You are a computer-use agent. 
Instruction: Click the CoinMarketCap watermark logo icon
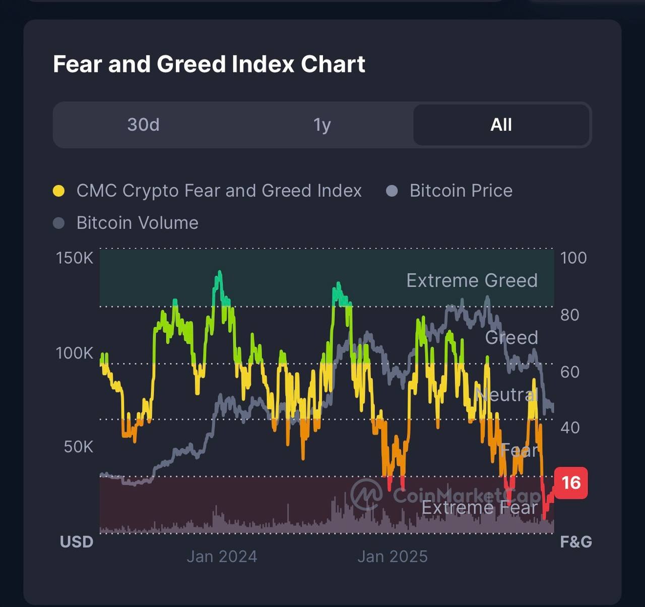point(366,494)
